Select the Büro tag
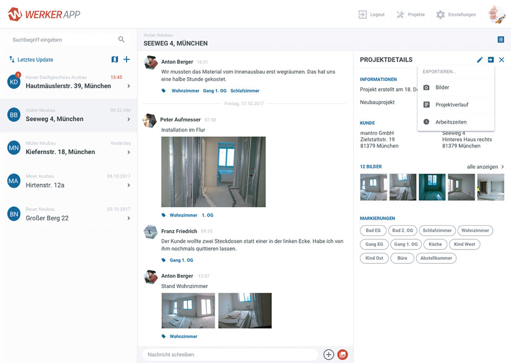 402,258
